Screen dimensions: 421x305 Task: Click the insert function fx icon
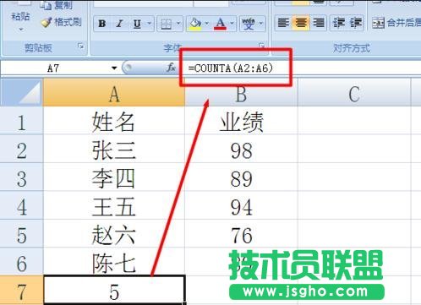(x=171, y=68)
